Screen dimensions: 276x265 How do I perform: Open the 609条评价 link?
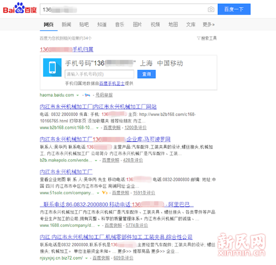point(123,258)
